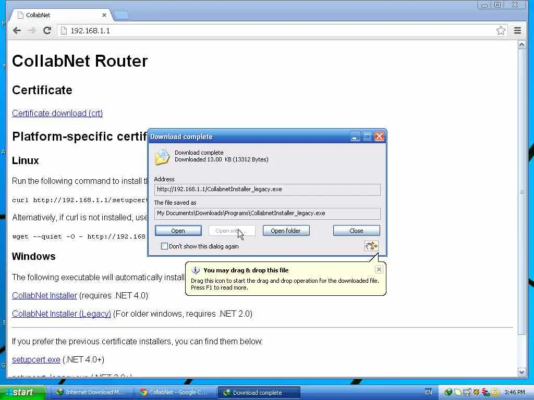
Task: Dismiss the drag & drop tooltip balloon
Action: click(379, 270)
